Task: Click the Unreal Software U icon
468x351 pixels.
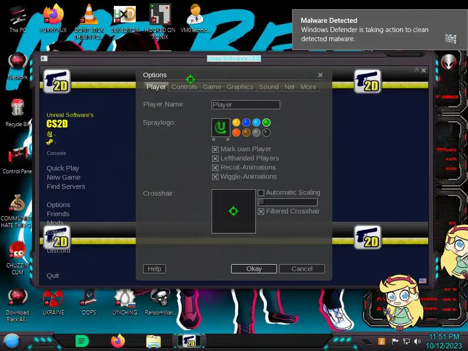Action: click(49, 134)
